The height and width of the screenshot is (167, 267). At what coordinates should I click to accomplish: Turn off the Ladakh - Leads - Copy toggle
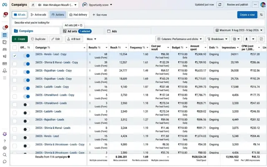tap(27, 88)
